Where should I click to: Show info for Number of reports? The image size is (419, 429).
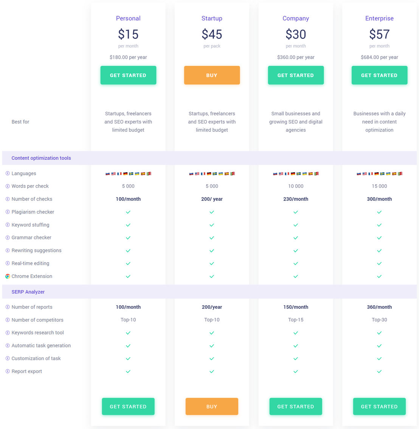coord(8,307)
